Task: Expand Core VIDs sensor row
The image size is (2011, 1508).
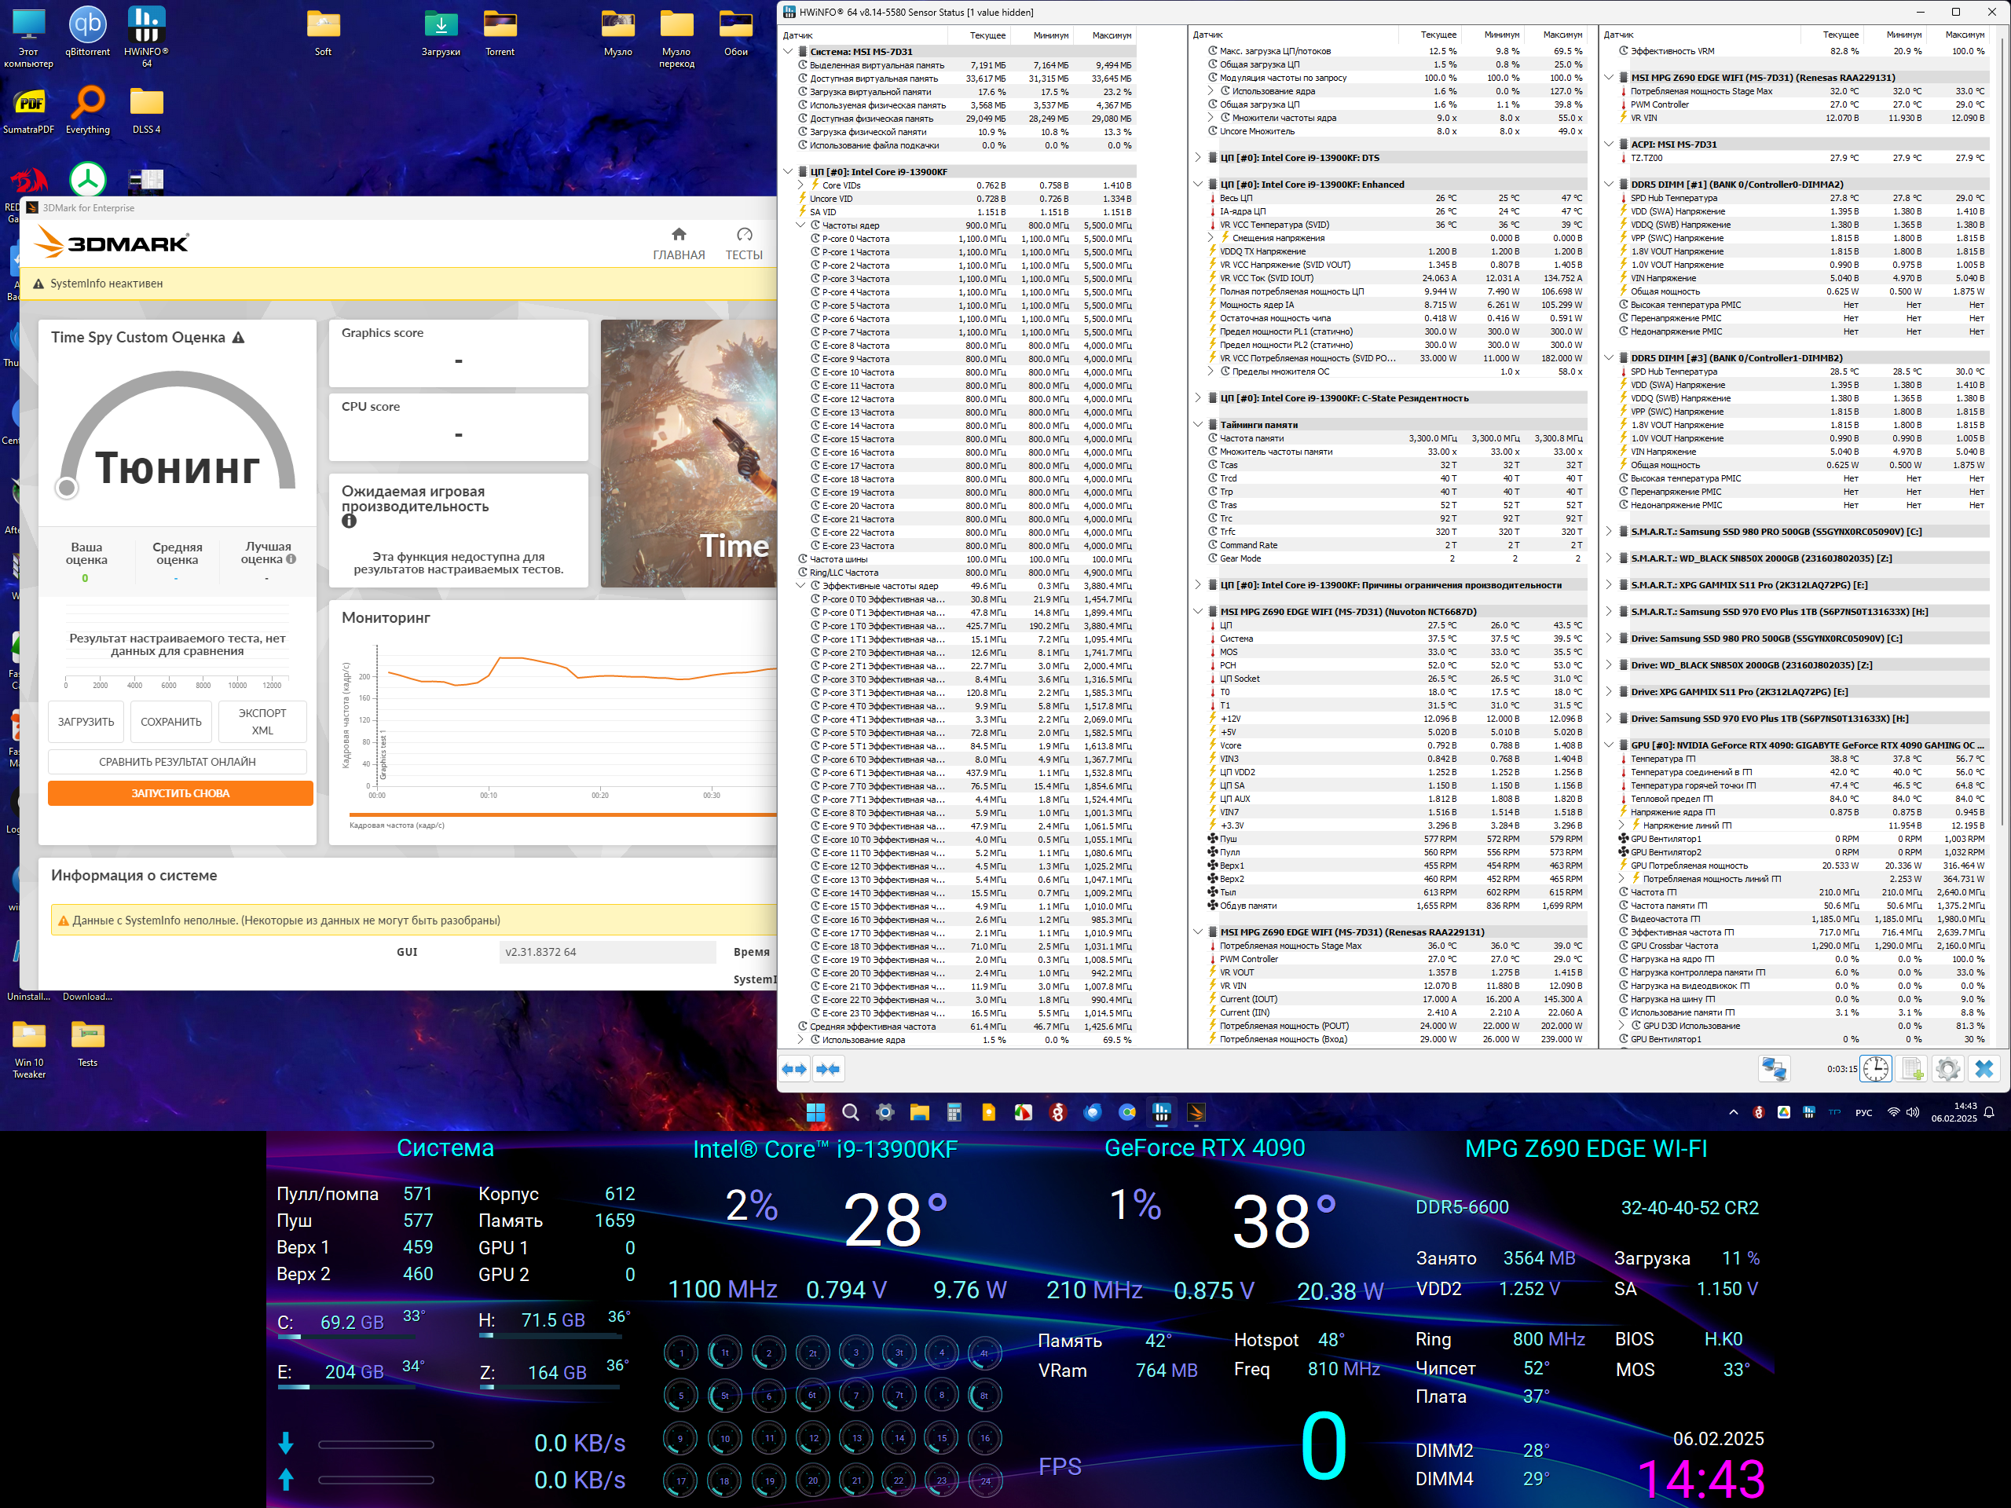Action: (x=800, y=185)
